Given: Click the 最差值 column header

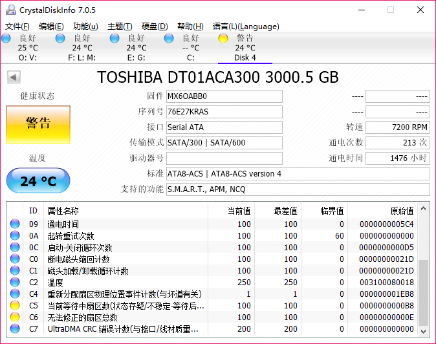Looking at the screenshot, I should 278,211.
